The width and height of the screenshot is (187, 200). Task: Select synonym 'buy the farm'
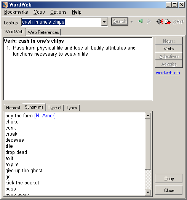19,116
